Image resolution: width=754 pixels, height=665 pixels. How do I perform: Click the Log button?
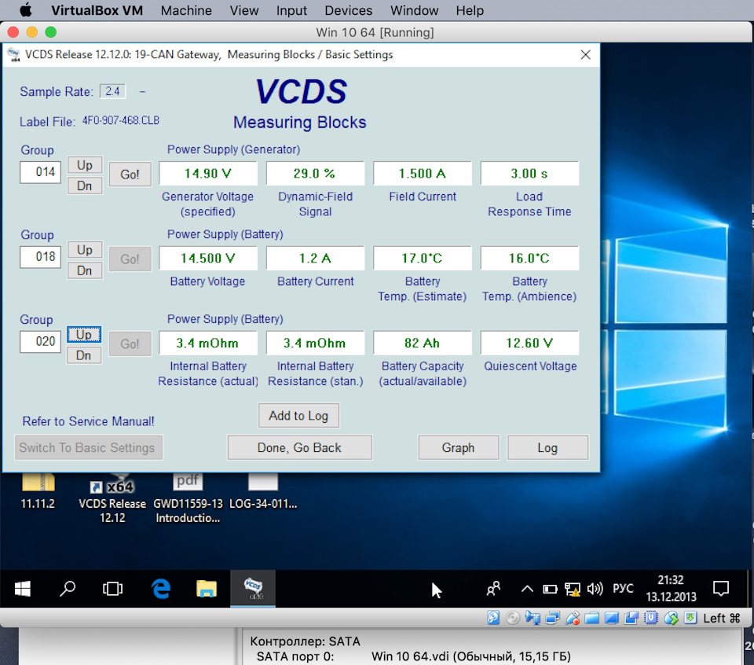click(547, 447)
